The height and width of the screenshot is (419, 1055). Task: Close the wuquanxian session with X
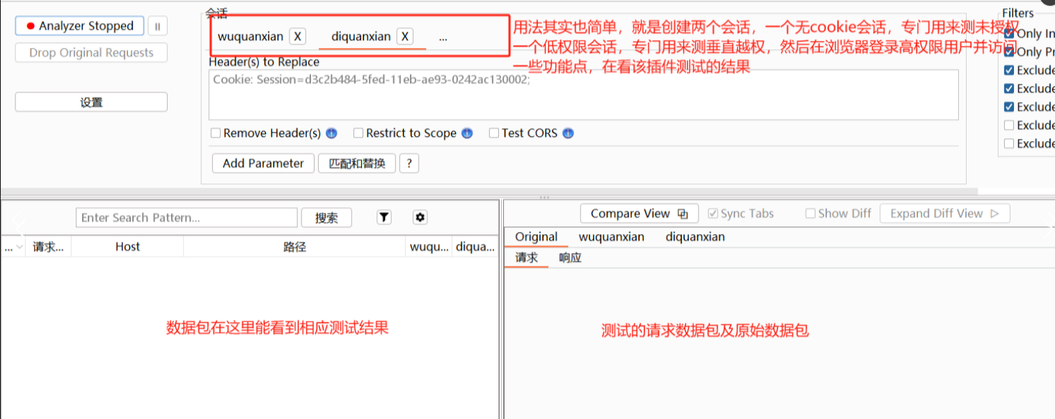click(x=297, y=37)
